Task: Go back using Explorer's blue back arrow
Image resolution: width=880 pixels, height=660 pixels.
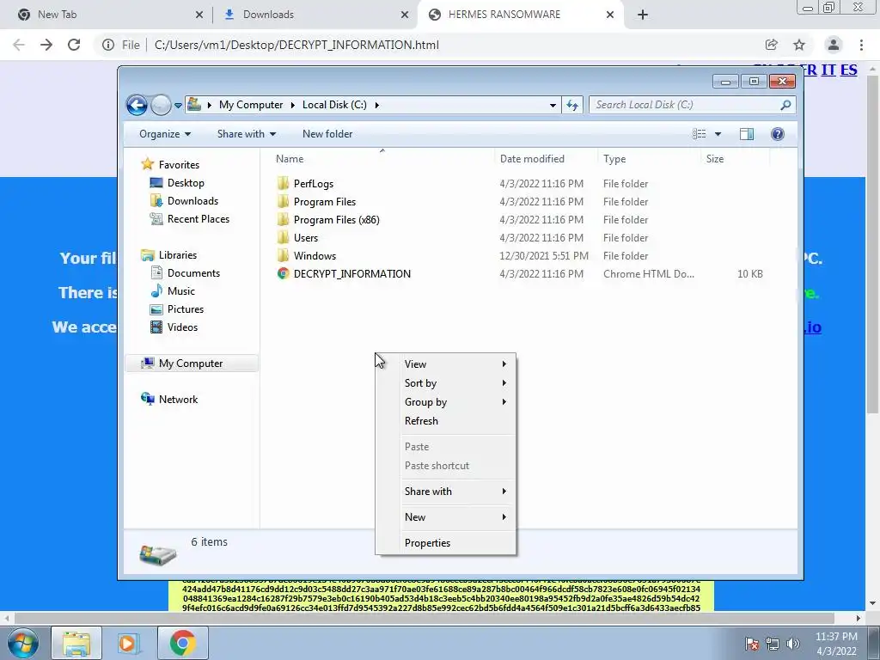Action: (x=137, y=105)
